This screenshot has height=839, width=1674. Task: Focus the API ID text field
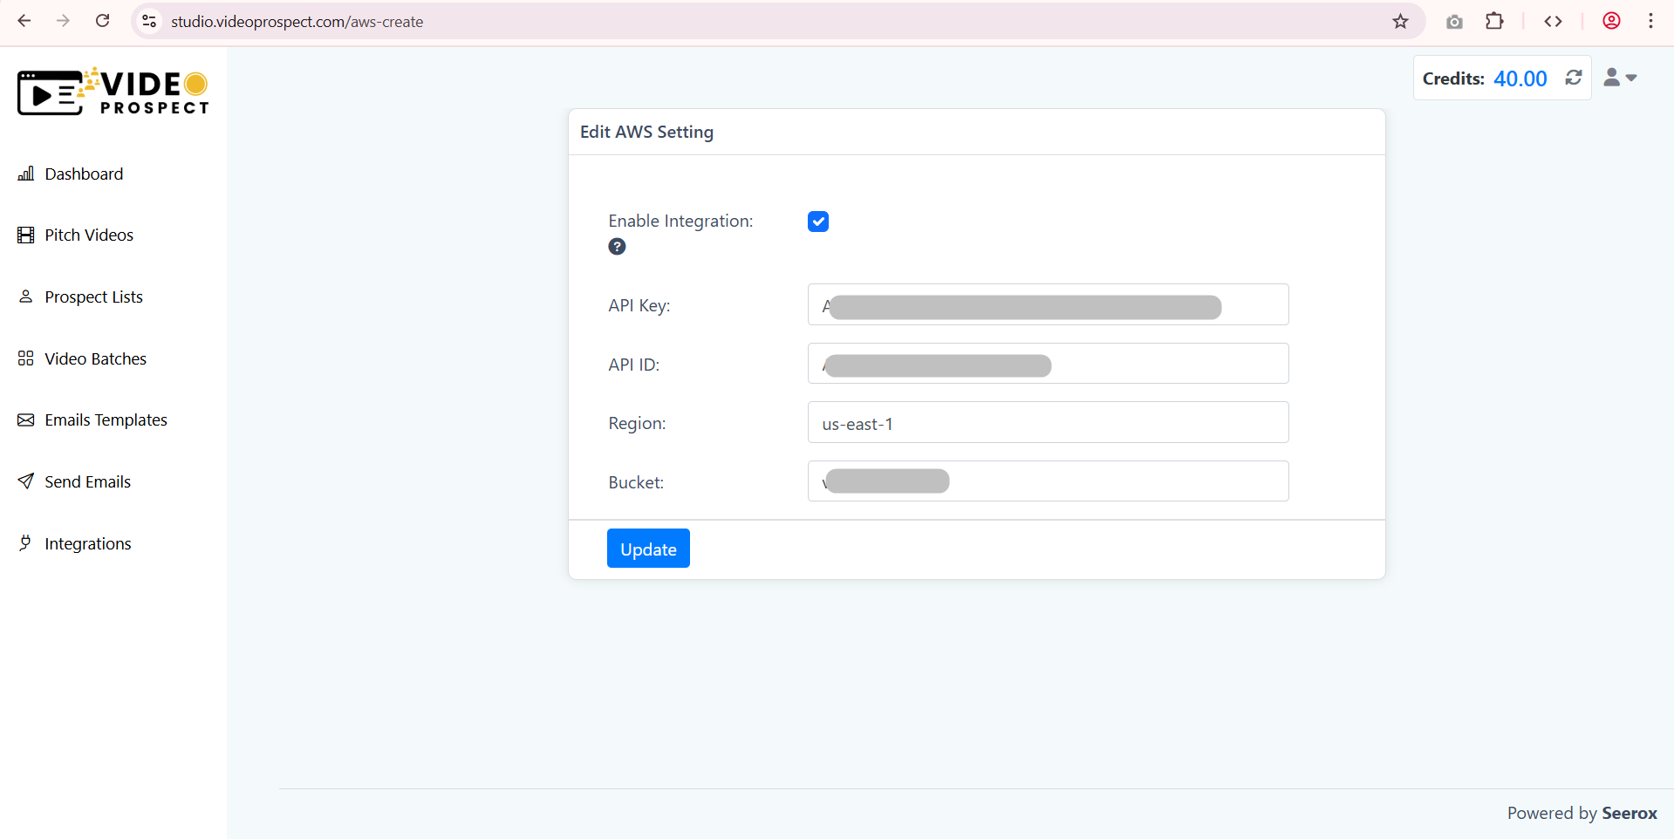click(1047, 364)
